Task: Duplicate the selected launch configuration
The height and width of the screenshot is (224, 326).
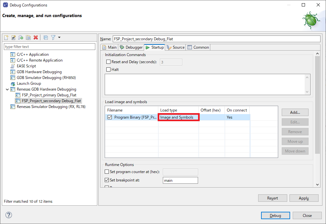Action: (x=28, y=38)
